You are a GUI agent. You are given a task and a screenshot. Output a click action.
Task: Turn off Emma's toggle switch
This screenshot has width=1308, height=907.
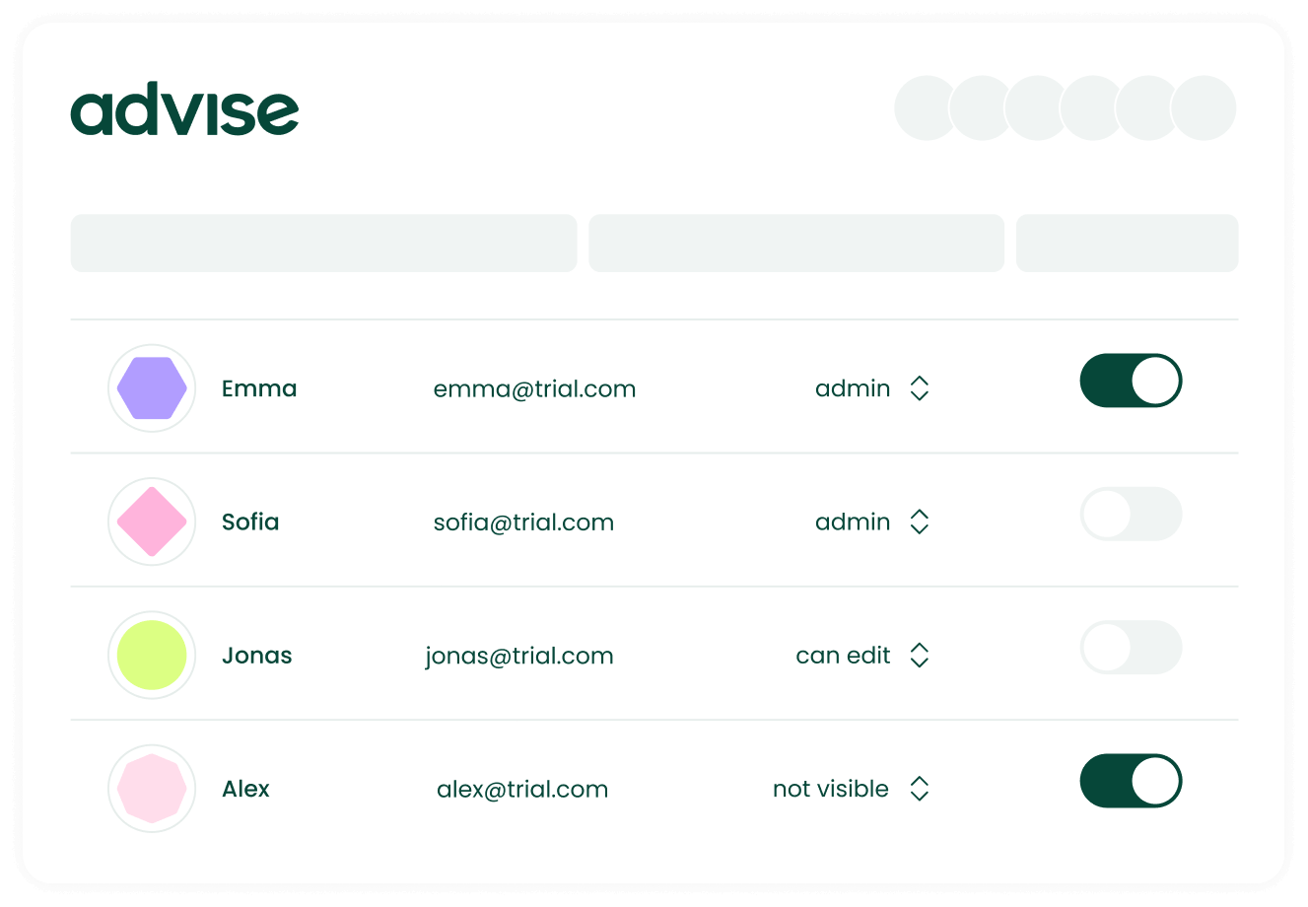[x=1131, y=381]
